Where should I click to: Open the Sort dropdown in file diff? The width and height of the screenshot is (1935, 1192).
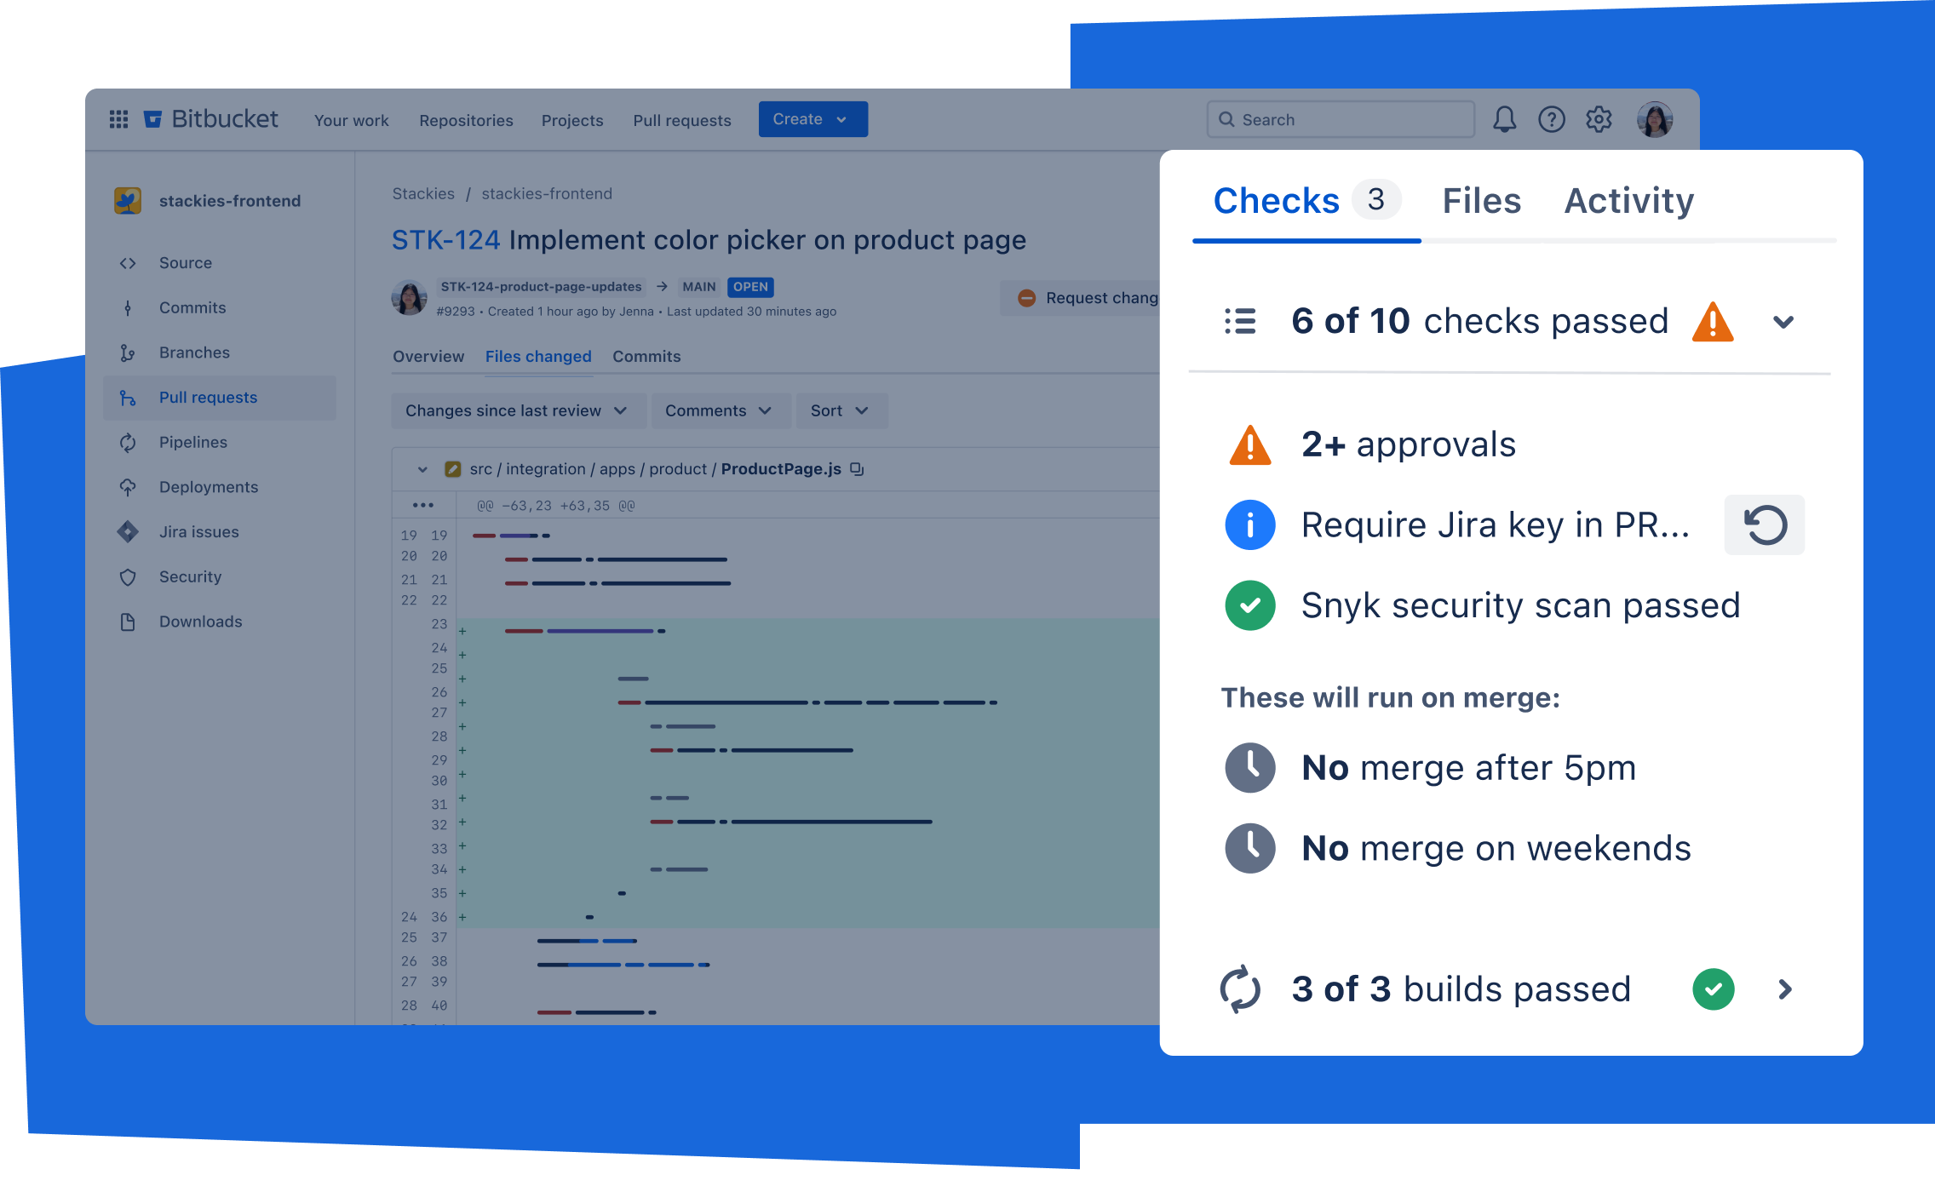coord(841,409)
